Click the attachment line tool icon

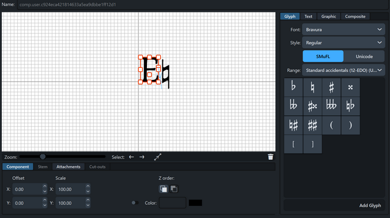coord(158,157)
